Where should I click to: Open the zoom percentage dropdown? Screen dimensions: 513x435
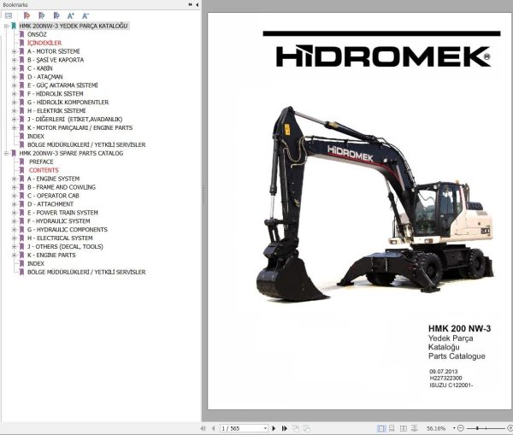point(454,428)
